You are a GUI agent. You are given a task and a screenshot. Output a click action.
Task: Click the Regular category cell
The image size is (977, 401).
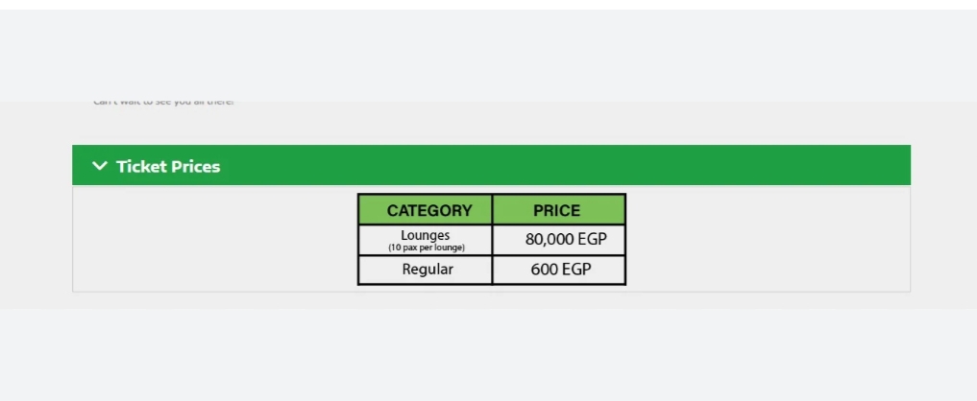[427, 270]
